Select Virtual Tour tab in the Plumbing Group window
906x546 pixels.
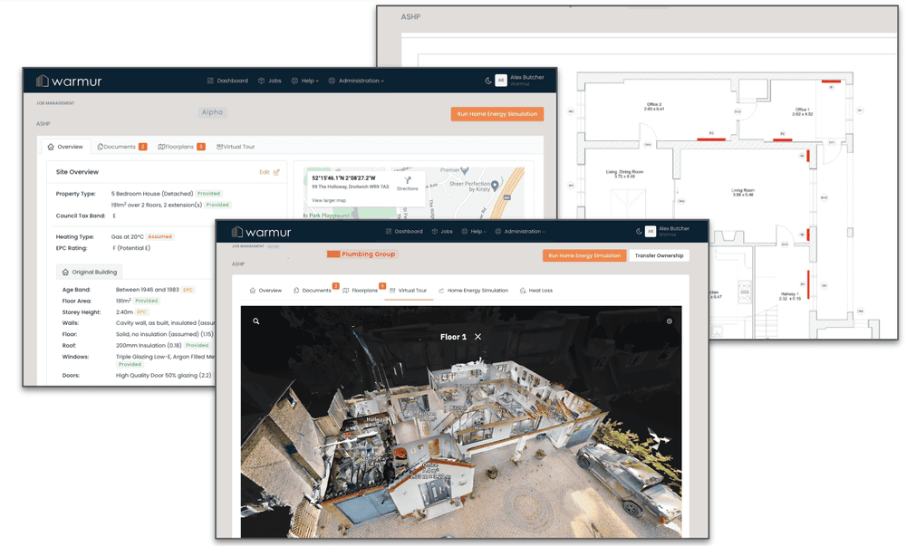pyautogui.click(x=408, y=291)
